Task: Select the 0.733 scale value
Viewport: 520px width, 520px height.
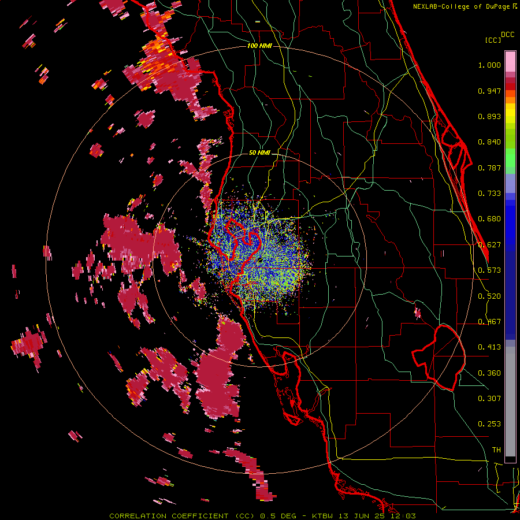Action: (x=489, y=194)
